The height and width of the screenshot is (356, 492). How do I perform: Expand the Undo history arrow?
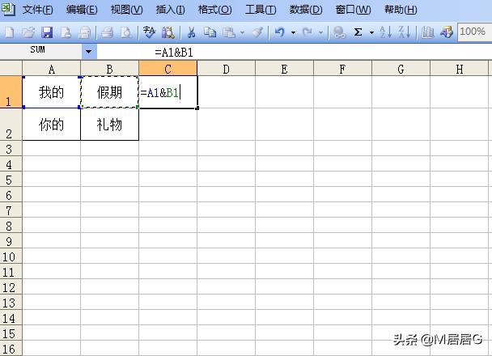click(x=293, y=32)
